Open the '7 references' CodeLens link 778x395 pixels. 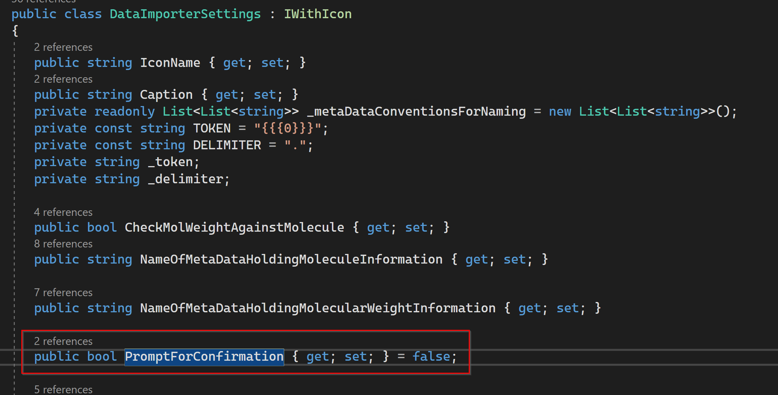63,292
